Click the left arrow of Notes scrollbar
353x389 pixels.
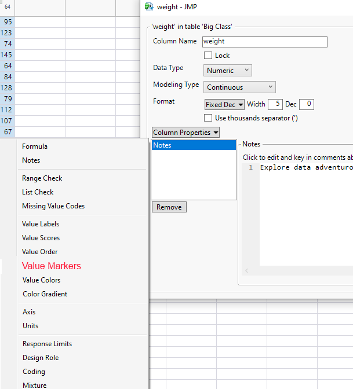point(247,271)
